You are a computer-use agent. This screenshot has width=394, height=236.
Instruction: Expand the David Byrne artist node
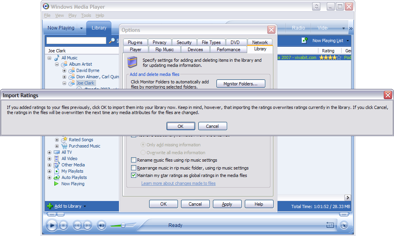pyautogui.click(x=64, y=71)
